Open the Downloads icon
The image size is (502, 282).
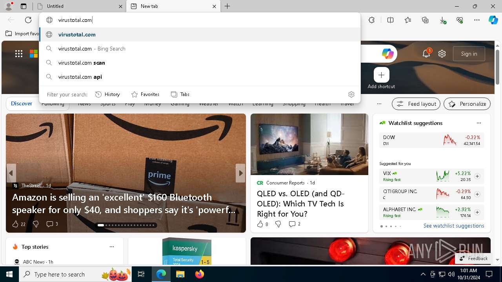tap(442, 20)
